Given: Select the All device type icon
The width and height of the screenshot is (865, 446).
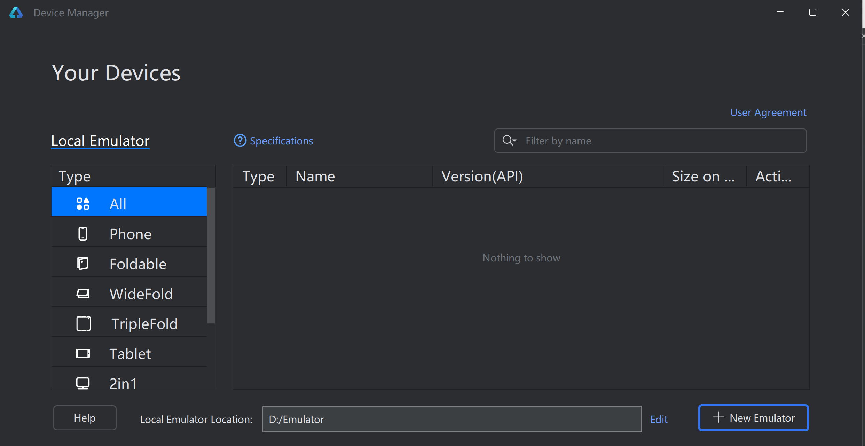Looking at the screenshot, I should pyautogui.click(x=83, y=204).
